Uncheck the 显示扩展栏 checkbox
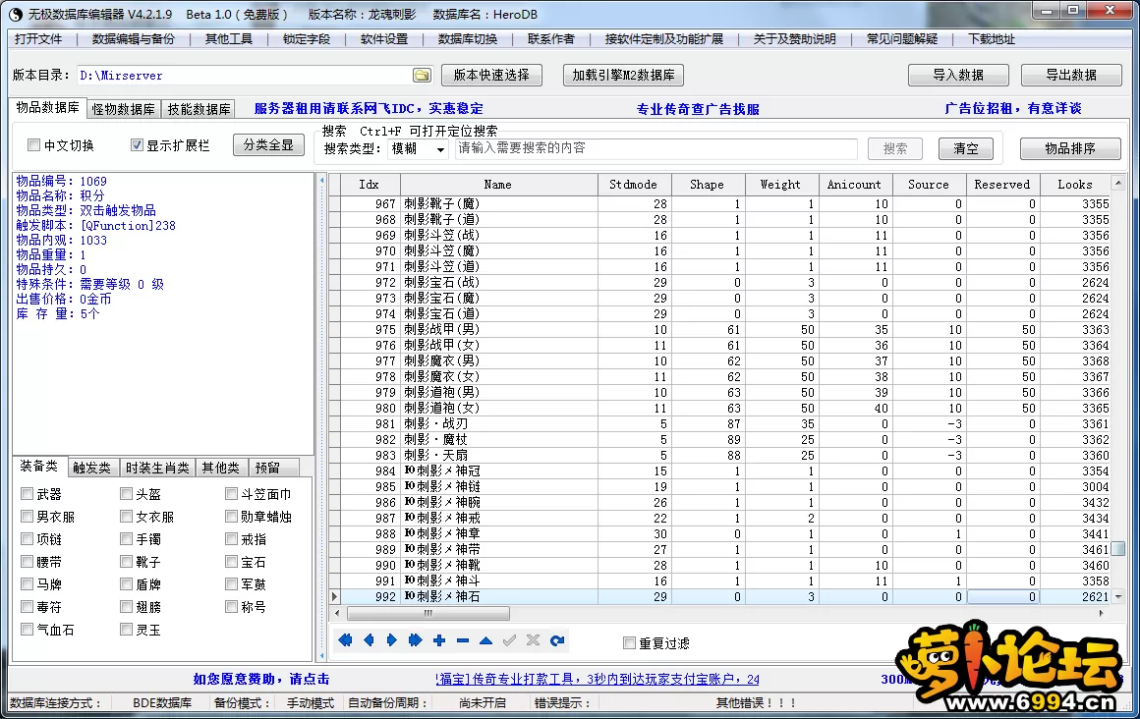The image size is (1140, 719). (137, 144)
